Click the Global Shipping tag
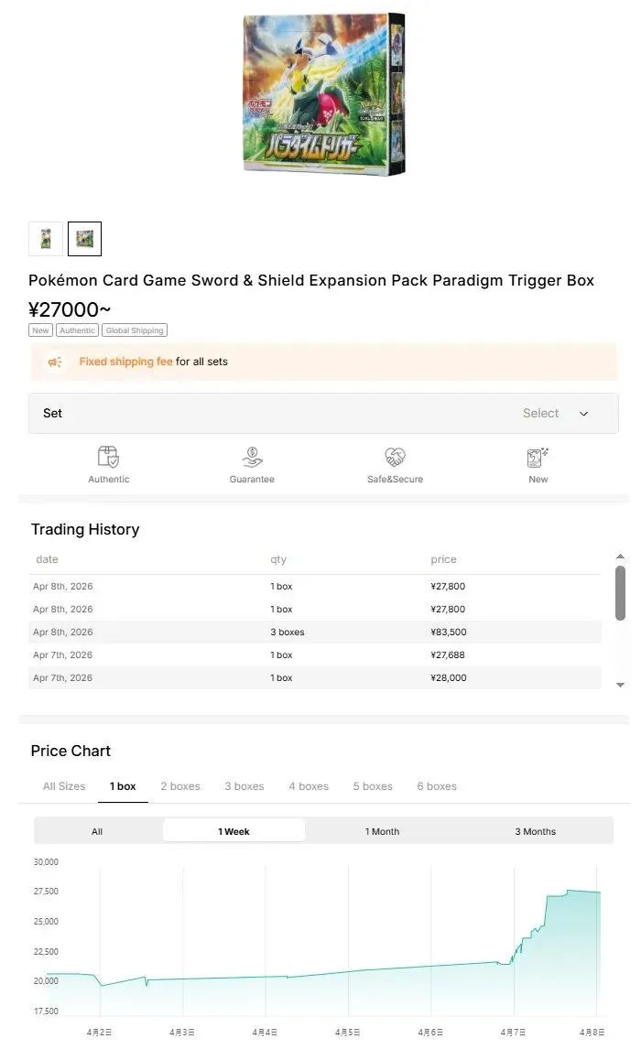 pyautogui.click(x=135, y=330)
